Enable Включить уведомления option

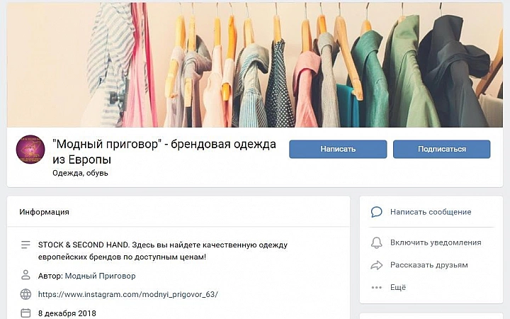436,242
